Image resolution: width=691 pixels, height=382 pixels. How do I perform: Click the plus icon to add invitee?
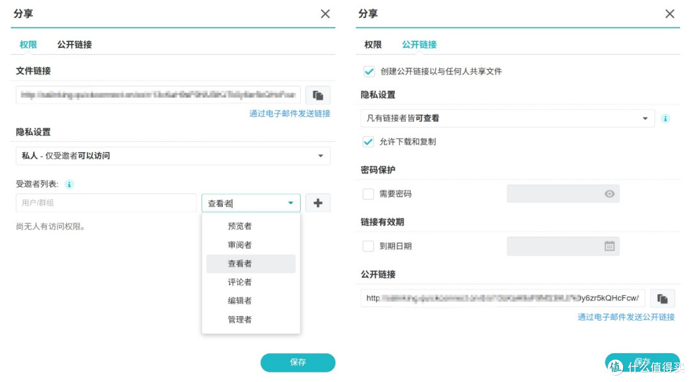click(318, 203)
